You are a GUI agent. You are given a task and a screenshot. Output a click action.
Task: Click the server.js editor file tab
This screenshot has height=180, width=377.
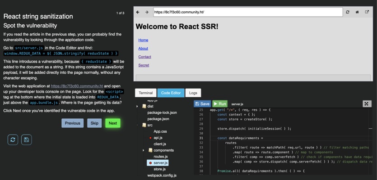pos(237,104)
